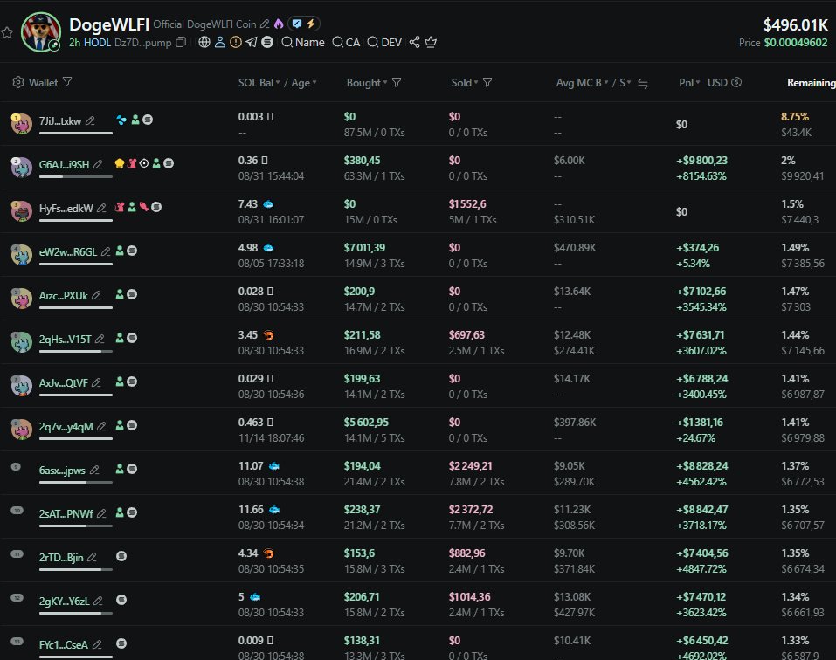
Task: Copy the Dz7D...pump contract address
Action: tap(181, 42)
